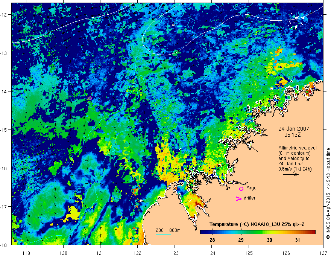Click the colorbar label '31'
This screenshot has height=256, width=331.
coord(298,240)
